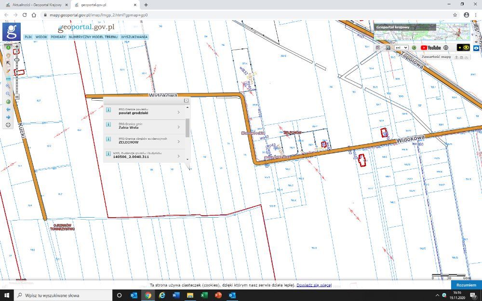
Task: Activate the green identify info tool
Action: coord(8,48)
